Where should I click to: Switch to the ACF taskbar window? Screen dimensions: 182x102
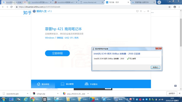pyautogui.click(x=59, y=99)
